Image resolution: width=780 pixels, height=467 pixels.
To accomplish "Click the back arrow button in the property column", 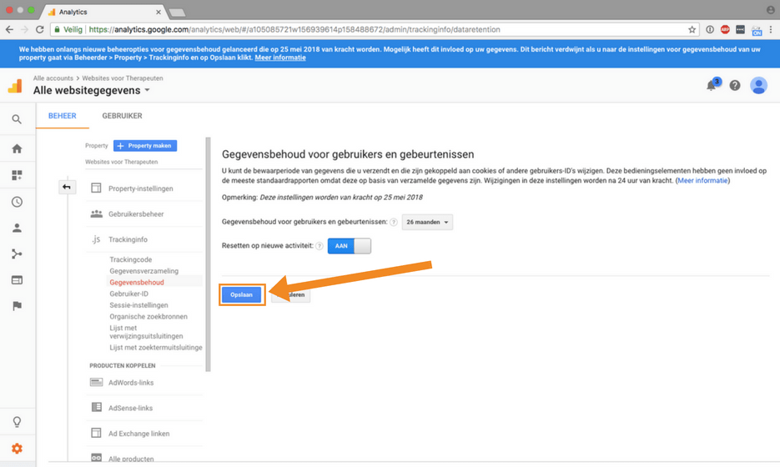I will coord(68,187).
